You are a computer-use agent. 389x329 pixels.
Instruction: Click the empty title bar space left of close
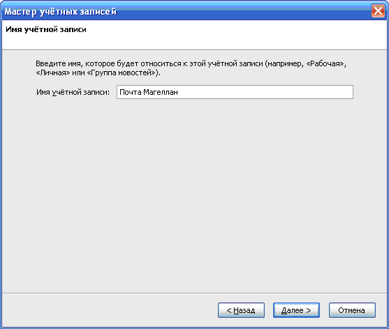coord(243,11)
